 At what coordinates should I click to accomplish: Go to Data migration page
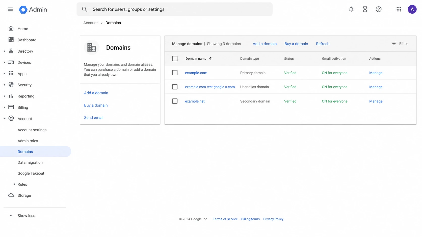30,162
